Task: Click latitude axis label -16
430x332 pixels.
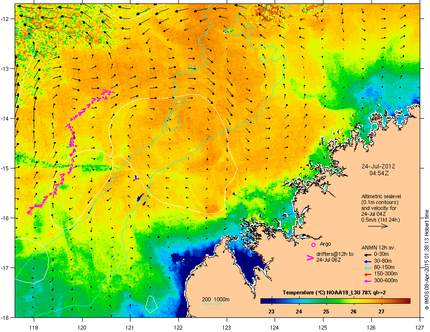Action: coord(5,218)
